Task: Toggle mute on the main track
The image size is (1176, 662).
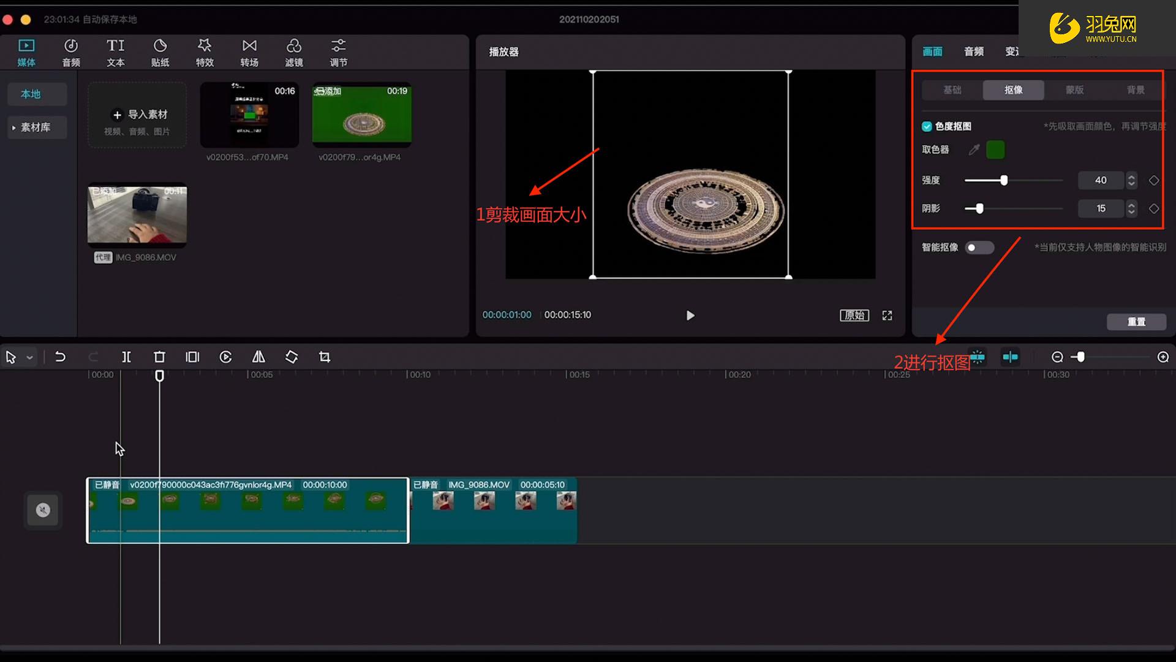Action: click(43, 510)
